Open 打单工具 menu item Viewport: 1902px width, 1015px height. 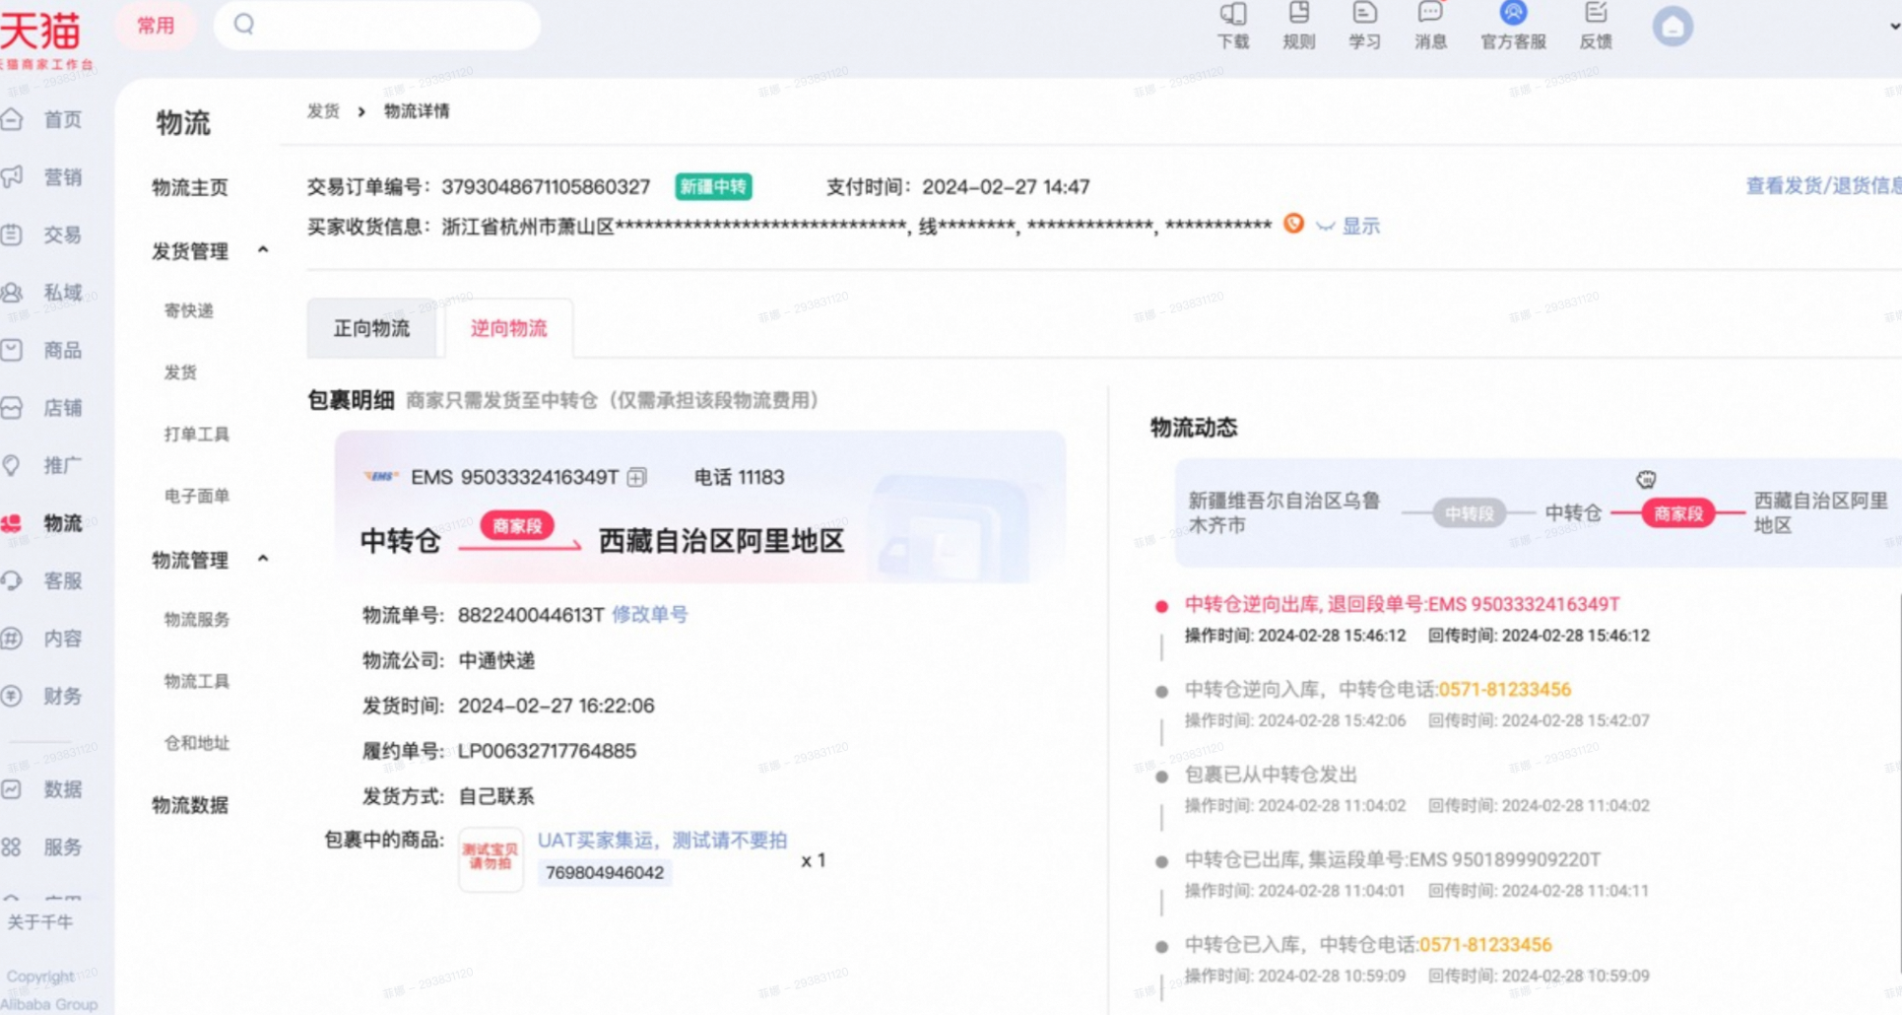(197, 435)
